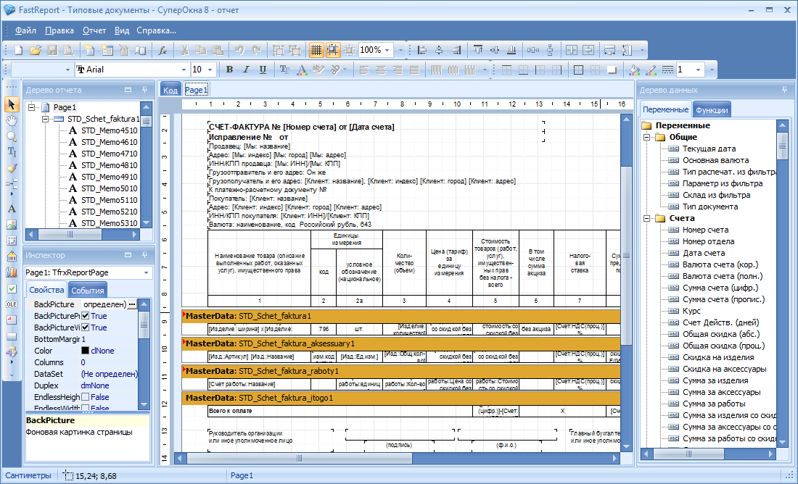Open a report file via folder icon
Screen dimensions: 798x484
35,50
